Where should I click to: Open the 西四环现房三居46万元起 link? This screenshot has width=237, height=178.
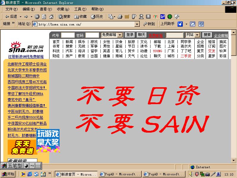coord(27,82)
